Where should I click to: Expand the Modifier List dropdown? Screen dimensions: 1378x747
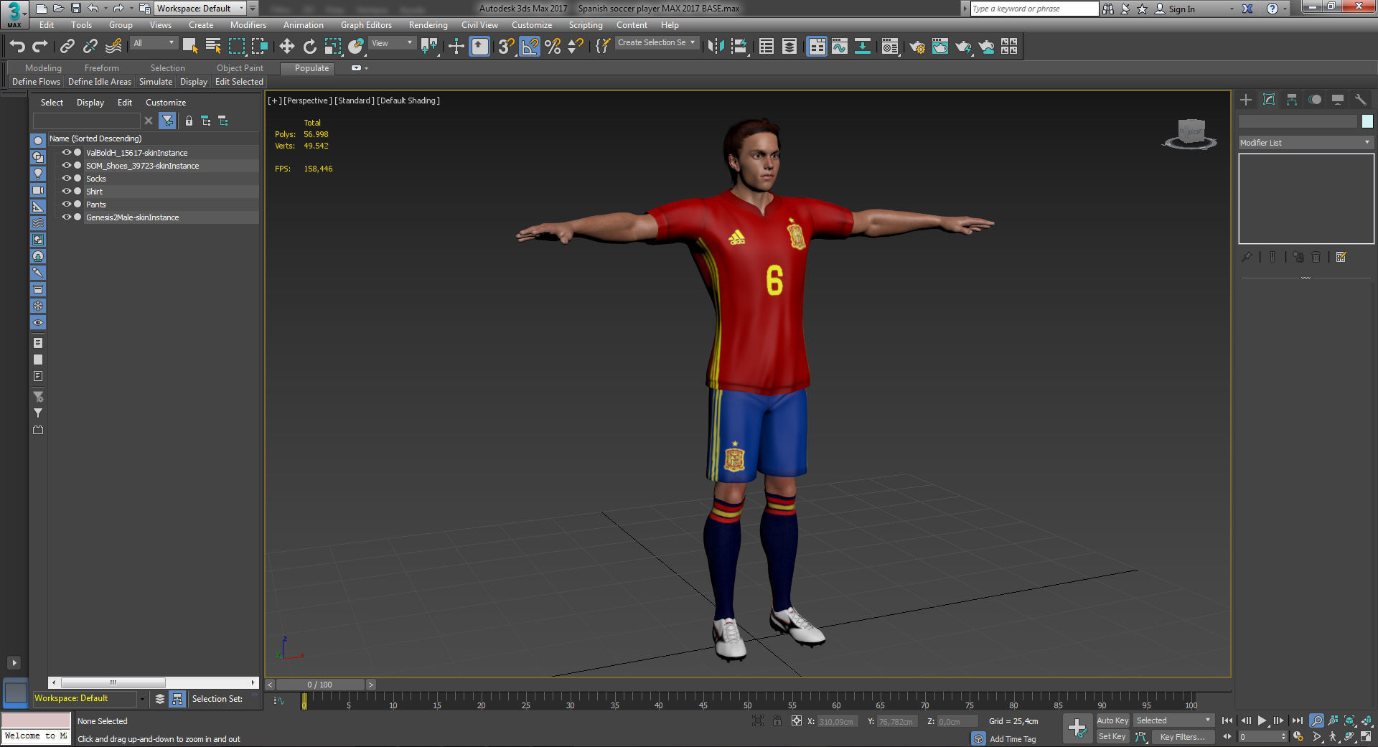[1306, 143]
